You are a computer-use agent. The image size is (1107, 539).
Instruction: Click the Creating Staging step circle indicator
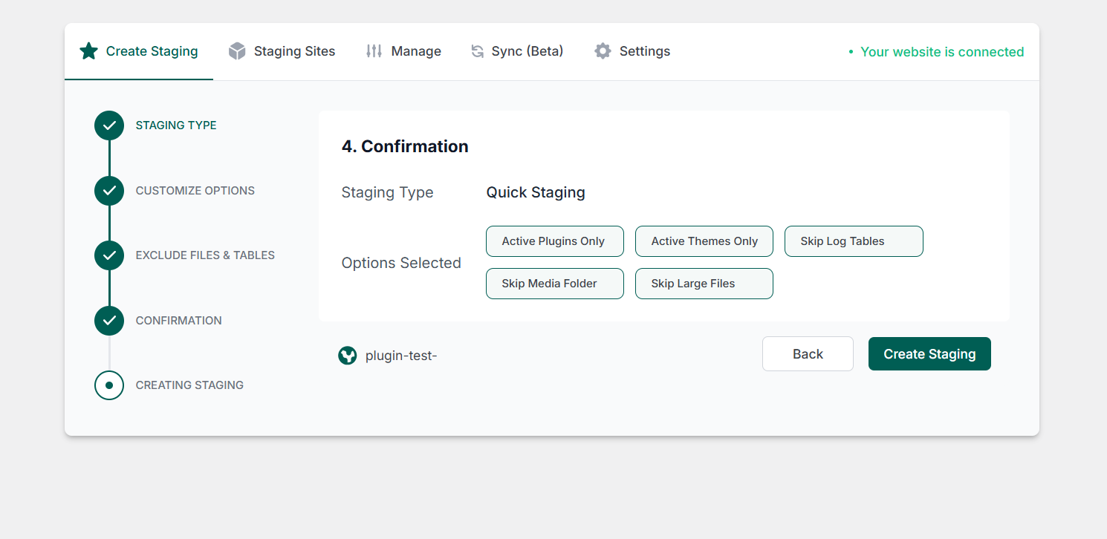coord(109,385)
